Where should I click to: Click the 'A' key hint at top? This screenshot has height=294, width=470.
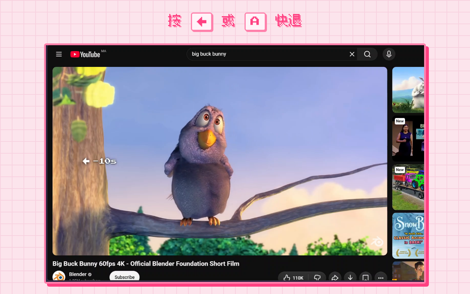(x=255, y=22)
